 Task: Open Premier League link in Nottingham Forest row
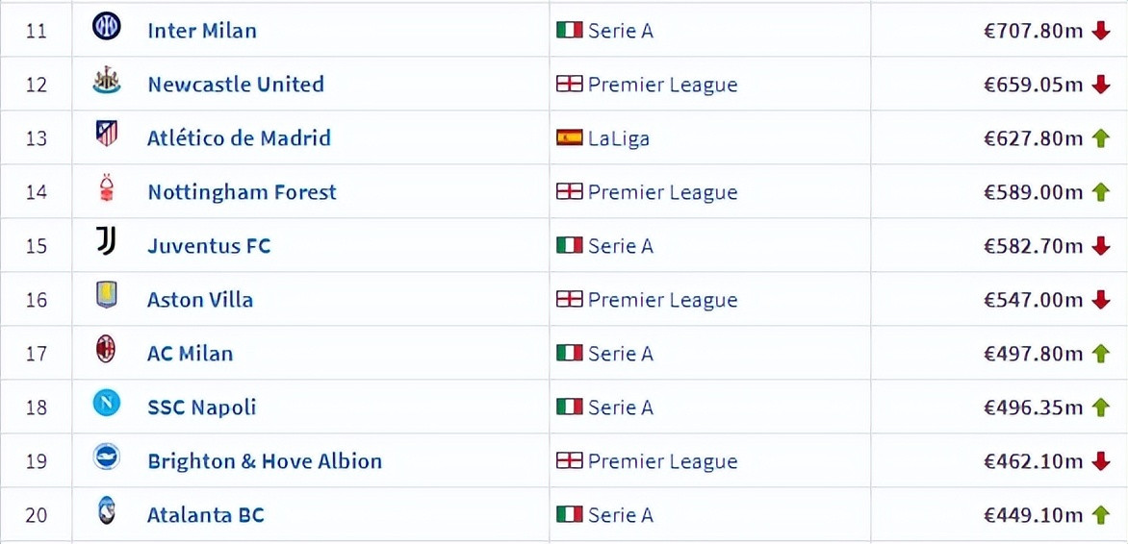[662, 192]
